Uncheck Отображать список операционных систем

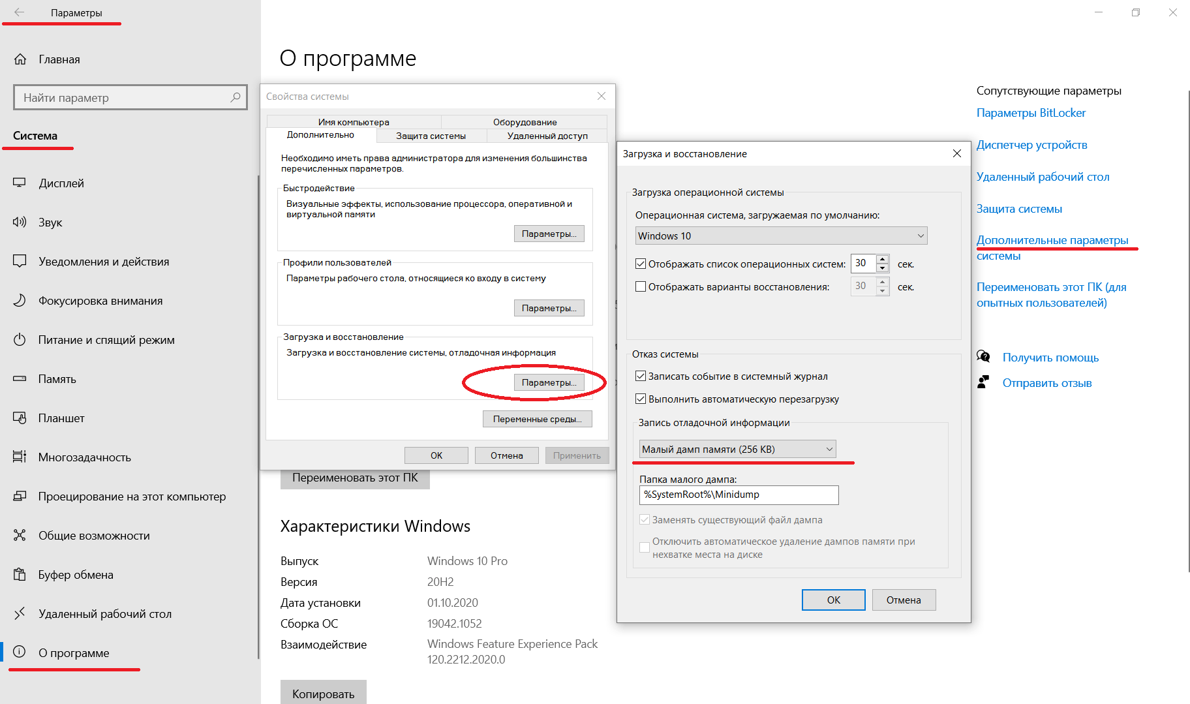[641, 264]
